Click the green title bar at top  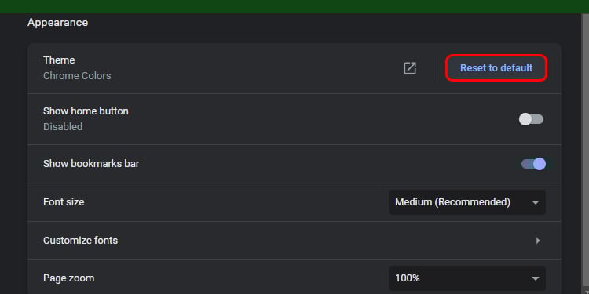pyautogui.click(x=294, y=7)
